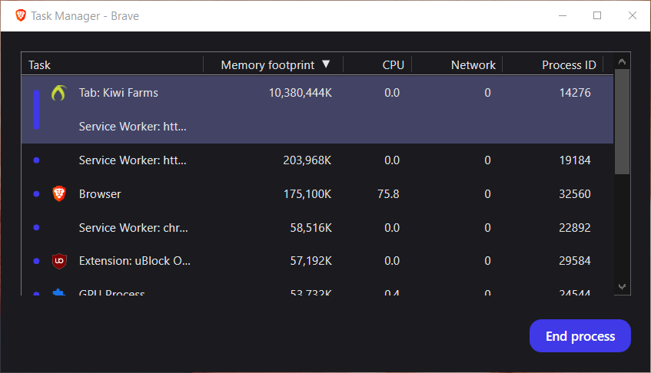Click the Brave logo in title bar
This screenshot has height=373, width=651.
click(20, 16)
